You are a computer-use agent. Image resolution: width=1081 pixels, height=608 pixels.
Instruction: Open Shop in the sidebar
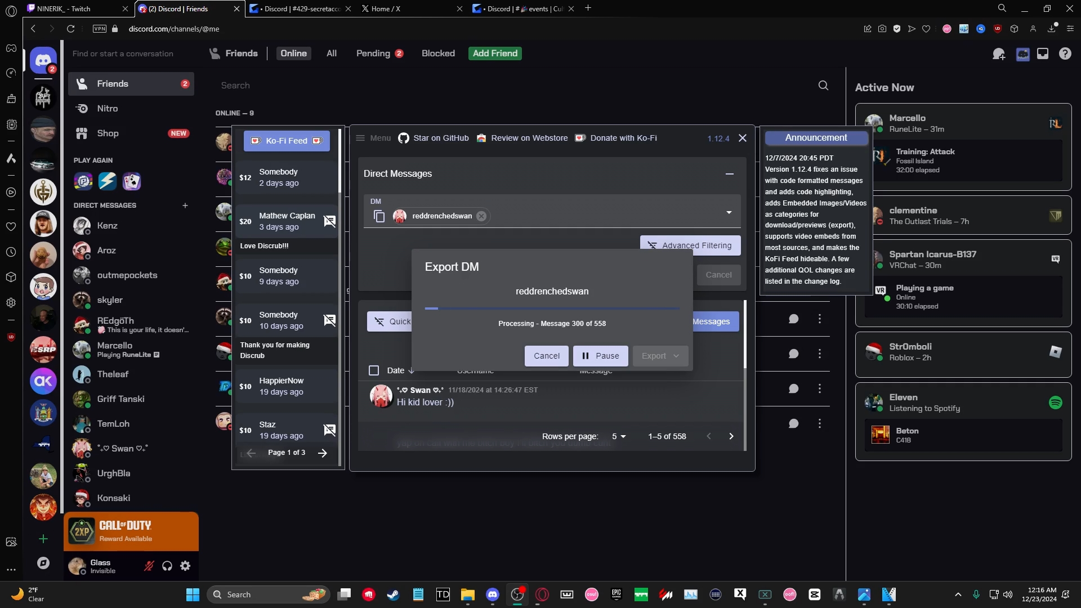coord(131,133)
